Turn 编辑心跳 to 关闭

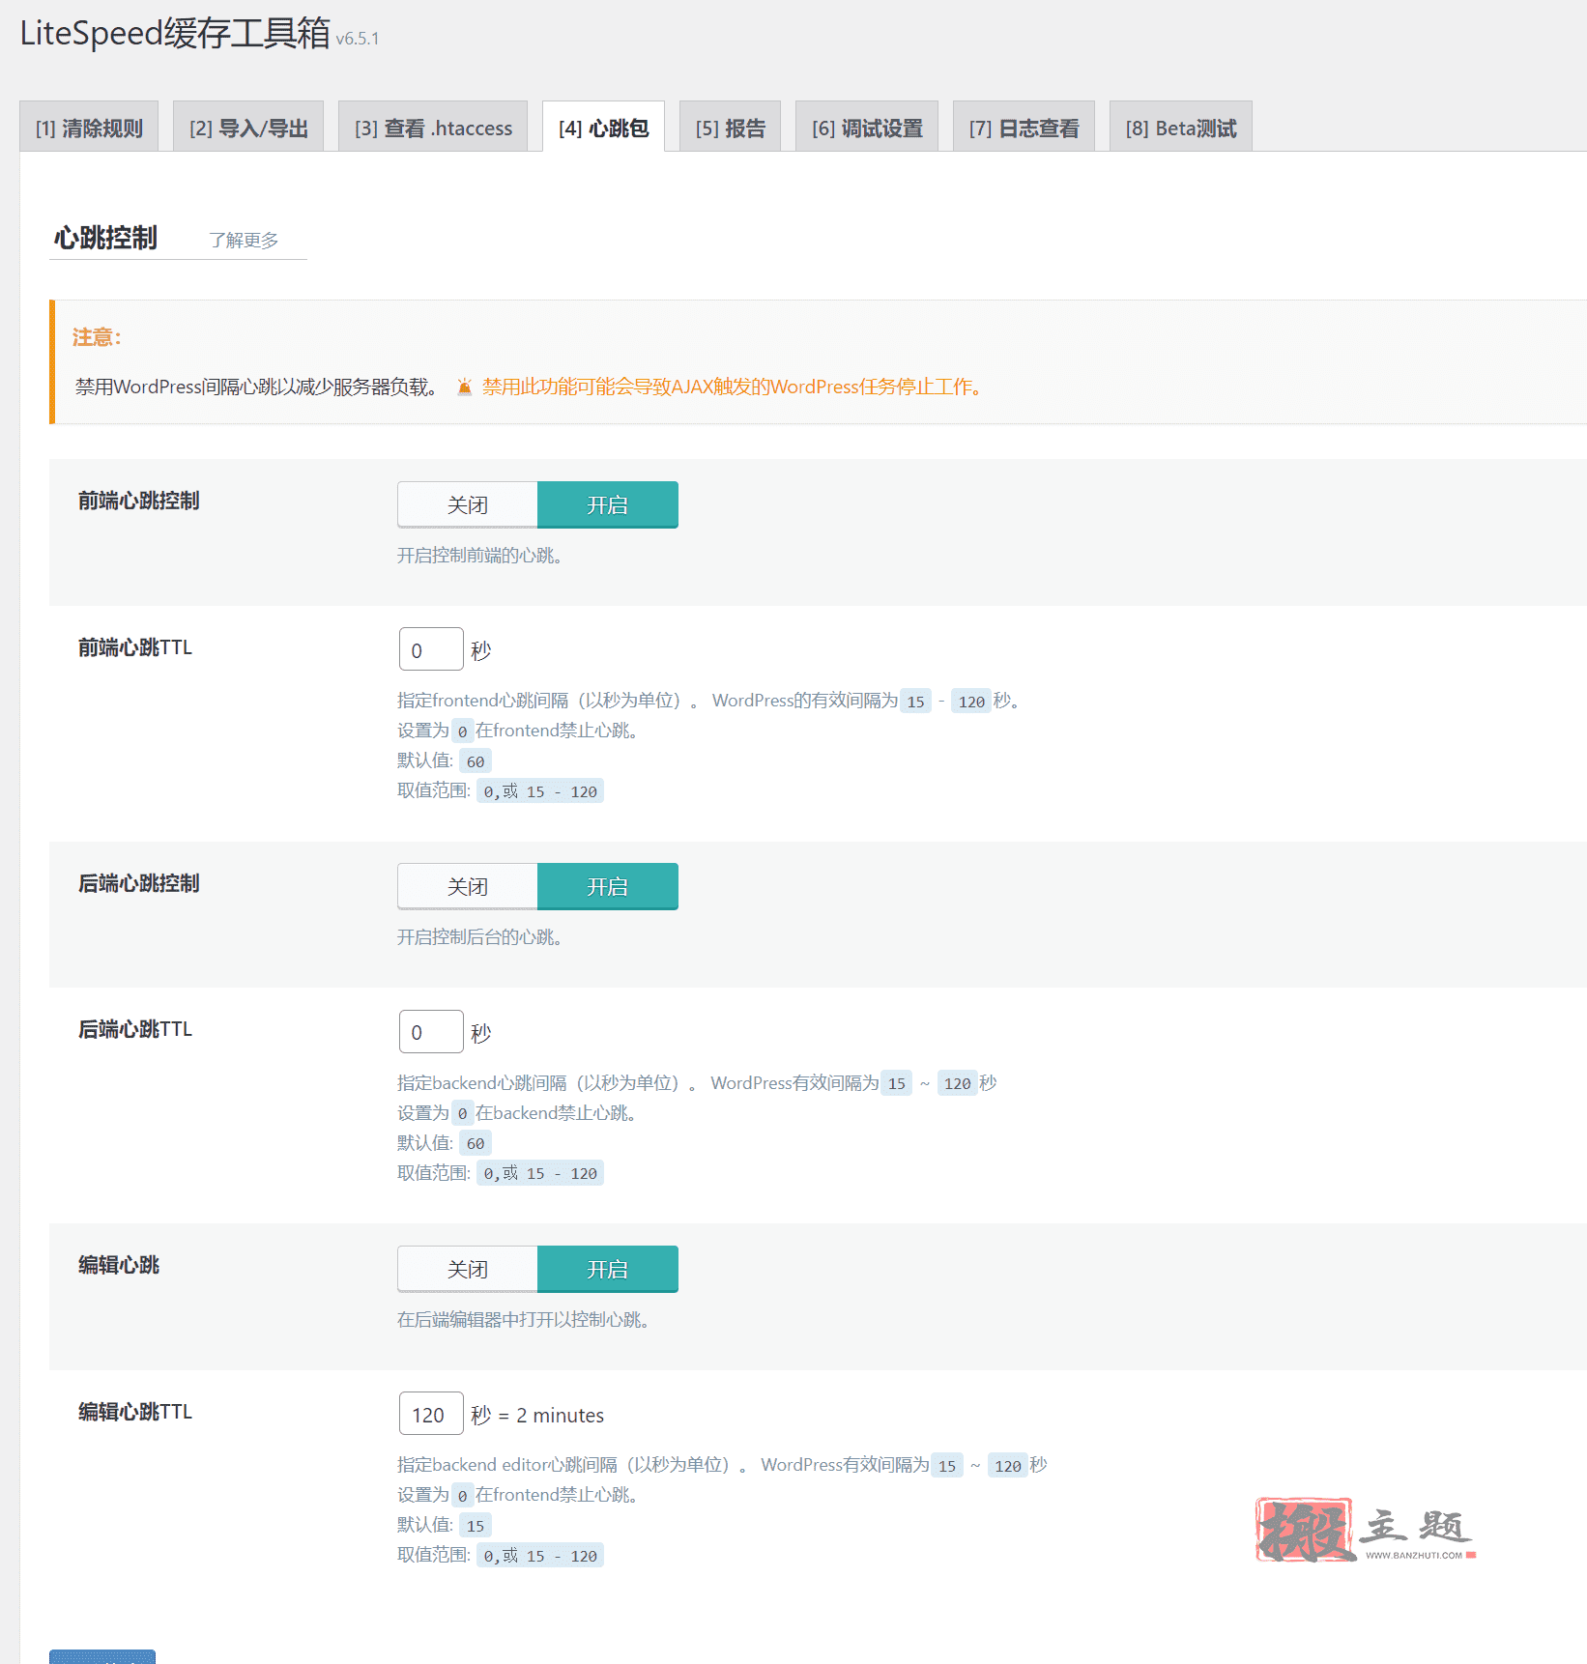[468, 1269]
